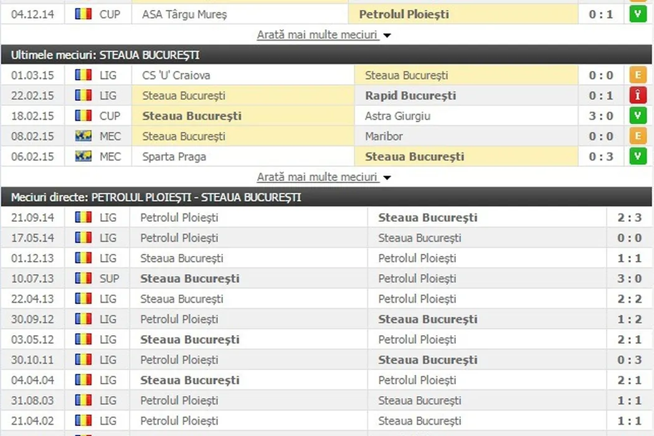Screen dimensions: 654x436
Task: Click the 2 : 3 score of 21.09.14 match
Action: 630,217
